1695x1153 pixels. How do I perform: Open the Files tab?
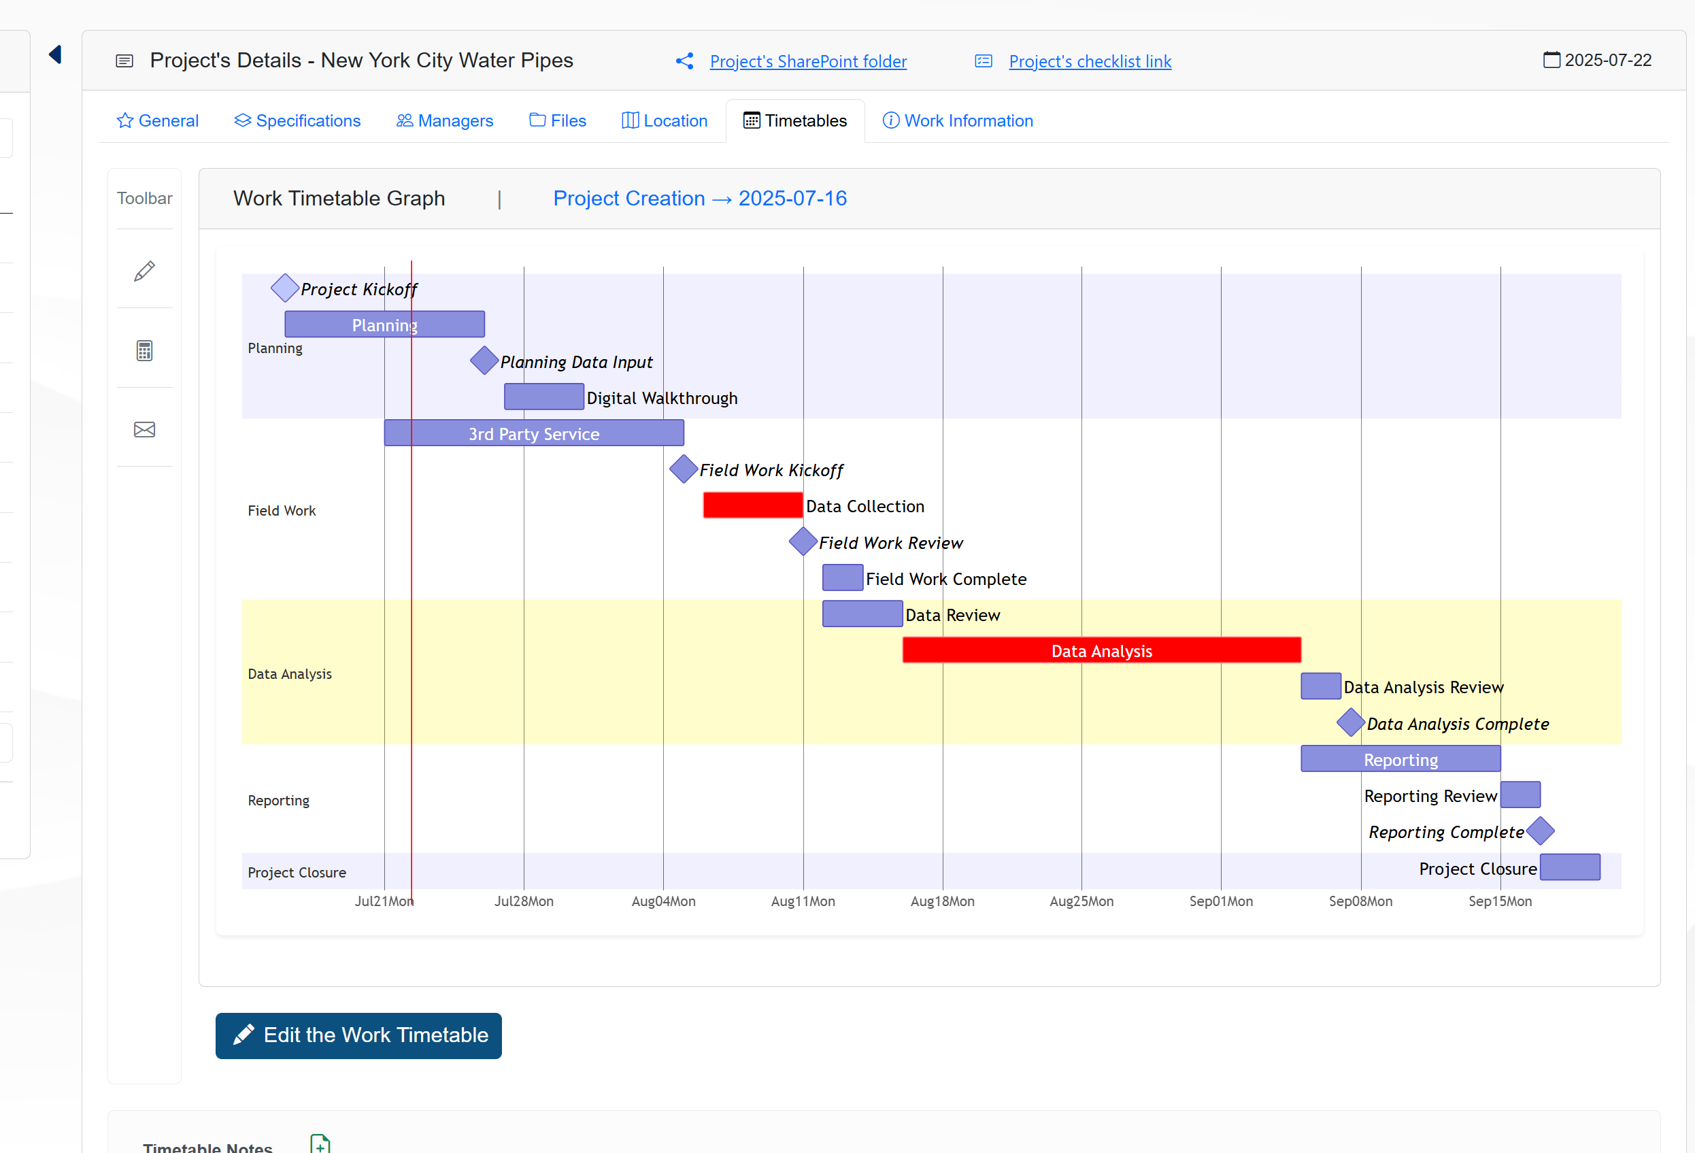tap(558, 121)
